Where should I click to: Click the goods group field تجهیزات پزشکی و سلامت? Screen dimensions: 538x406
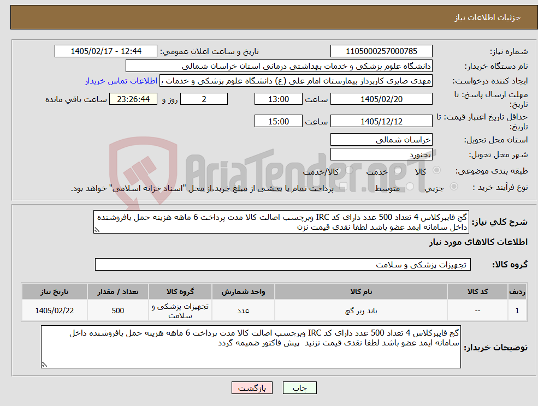tap(283, 264)
